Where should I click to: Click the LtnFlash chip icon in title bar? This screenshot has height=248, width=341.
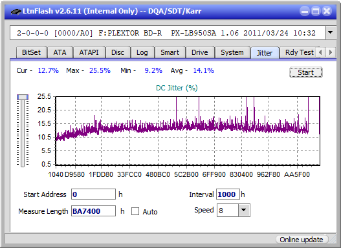pos(16,11)
